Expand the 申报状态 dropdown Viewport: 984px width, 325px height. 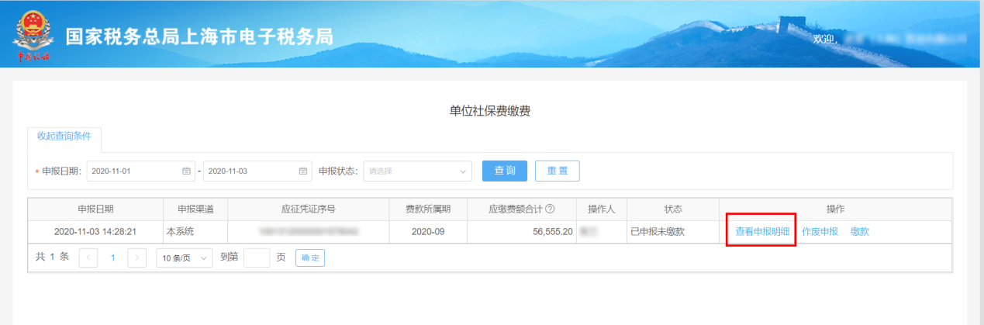coord(417,171)
